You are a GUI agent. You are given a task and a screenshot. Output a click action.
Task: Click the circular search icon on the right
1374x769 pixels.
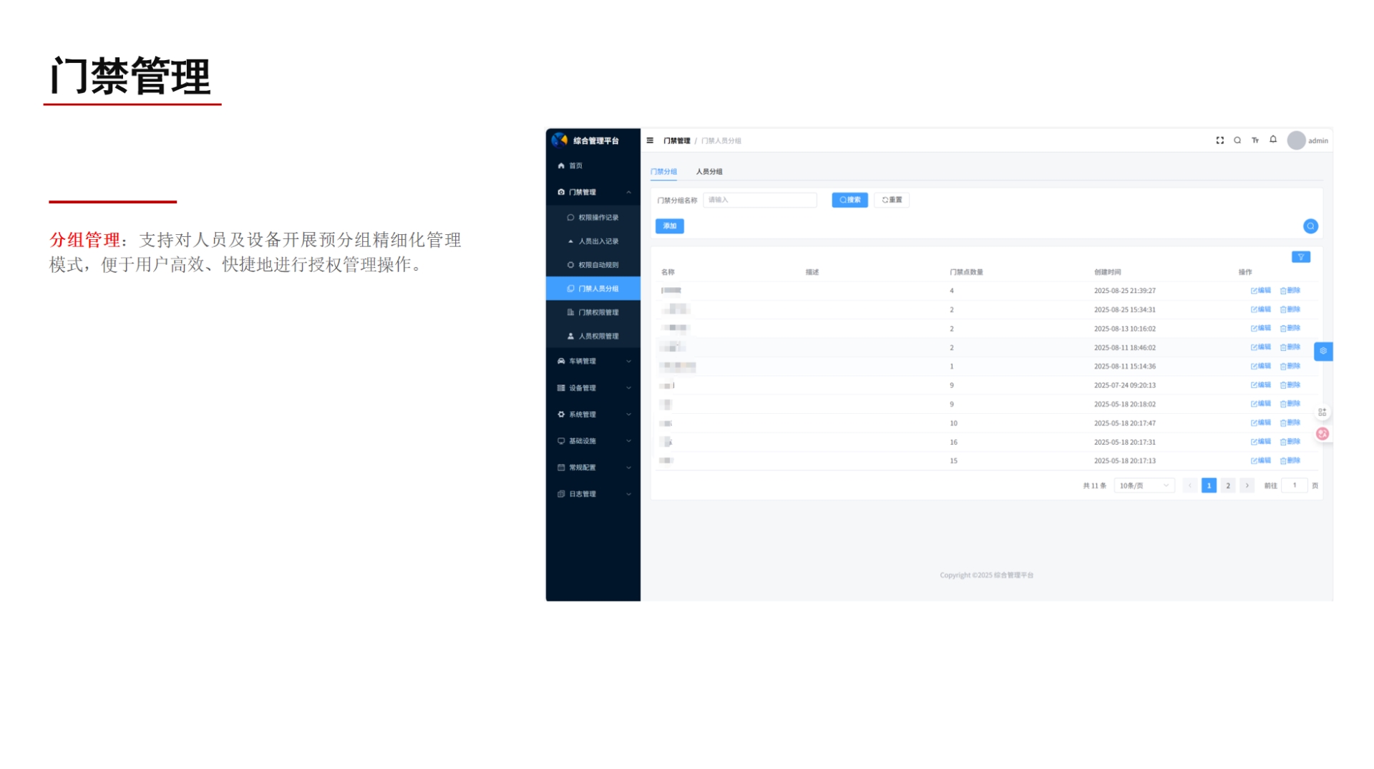(1310, 226)
